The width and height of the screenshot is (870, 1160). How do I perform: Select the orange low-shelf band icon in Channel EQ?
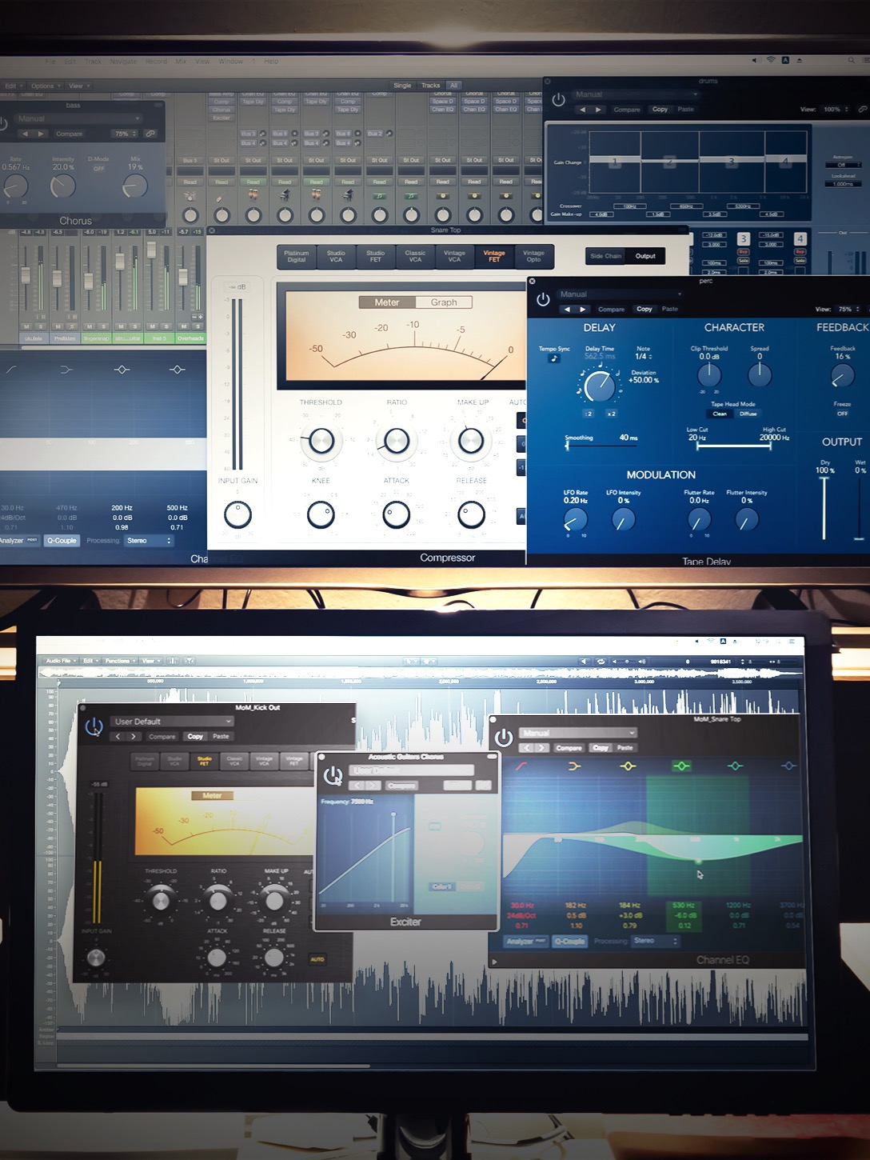pyautogui.click(x=574, y=766)
